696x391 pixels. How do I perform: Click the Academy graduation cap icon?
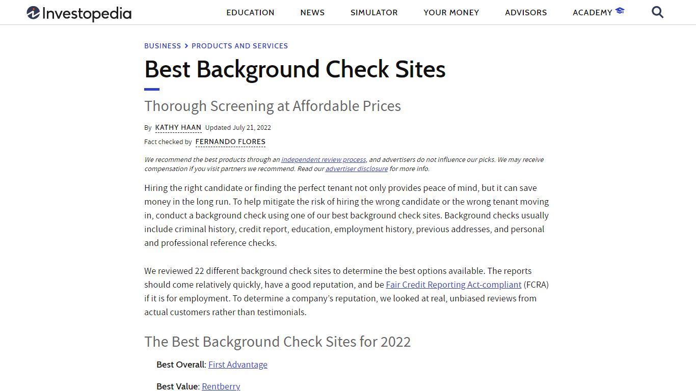[620, 11]
